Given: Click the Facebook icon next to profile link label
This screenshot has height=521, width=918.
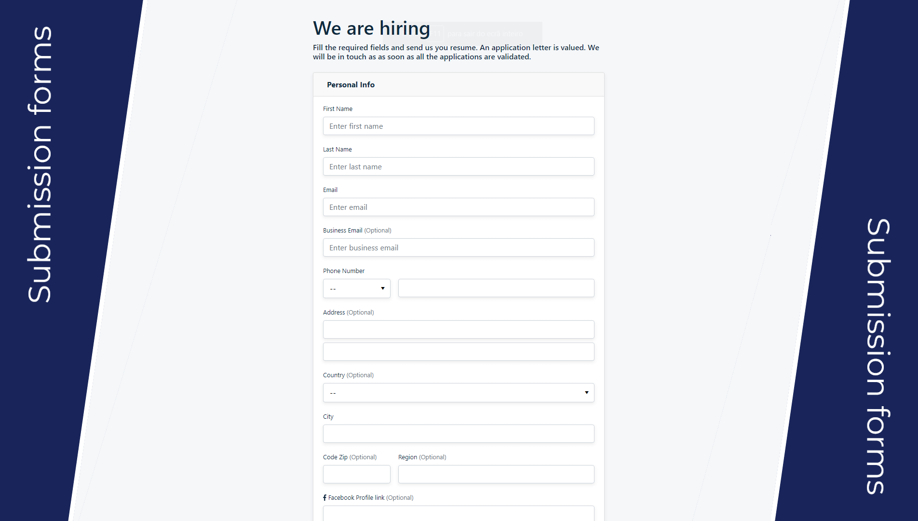Looking at the screenshot, I should tap(324, 497).
